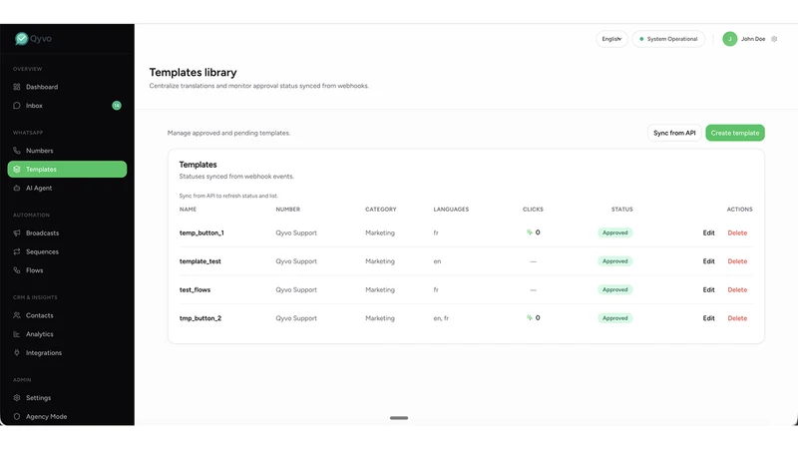Select Templates in the sidebar
This screenshot has width=798, height=449.
67,170
